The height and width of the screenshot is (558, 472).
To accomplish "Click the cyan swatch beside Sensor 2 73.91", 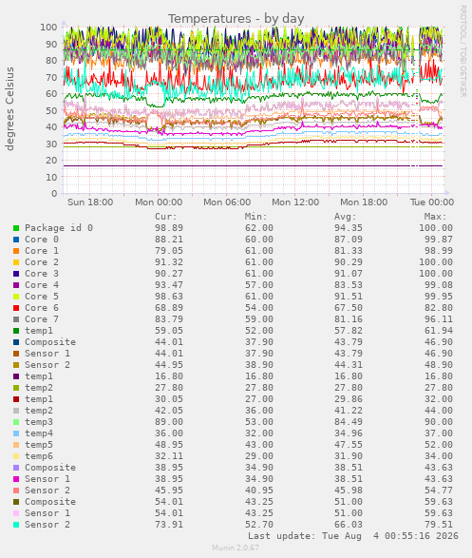I will 16,525.
